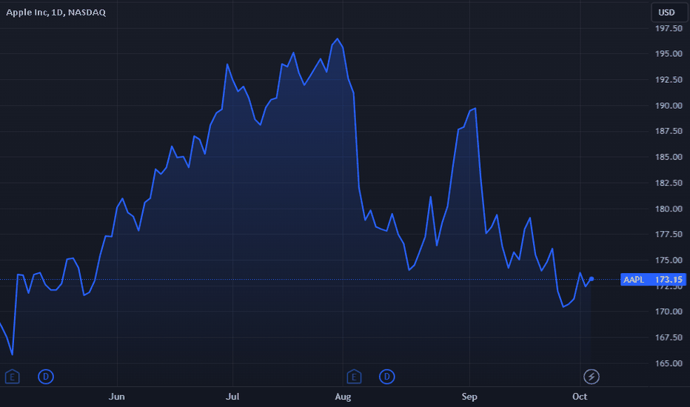Click the 165.00 price scale value
Viewport: 690px width, 407px height.
669,363
